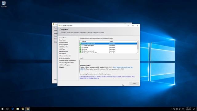Viewport: 197px width, 111px height.
Task: Click the License Terms step
Action: 62,38
